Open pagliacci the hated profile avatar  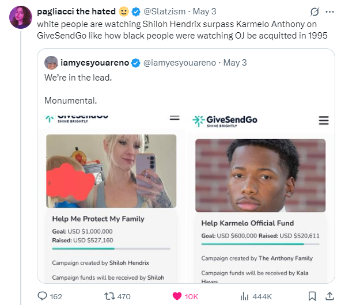pyautogui.click(x=21, y=17)
